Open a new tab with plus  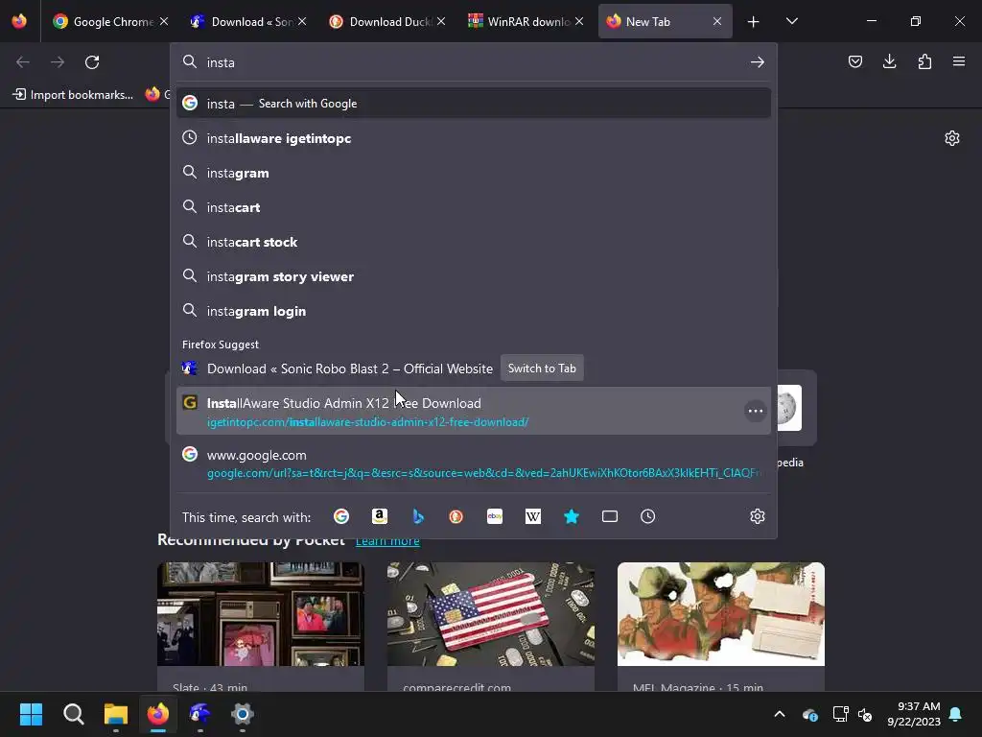click(x=754, y=21)
